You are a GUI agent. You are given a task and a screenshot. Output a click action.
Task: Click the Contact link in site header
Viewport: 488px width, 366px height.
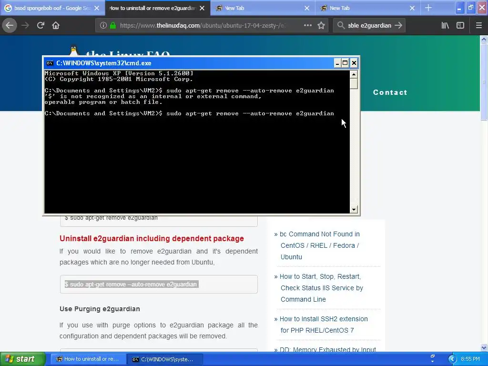pyautogui.click(x=390, y=92)
